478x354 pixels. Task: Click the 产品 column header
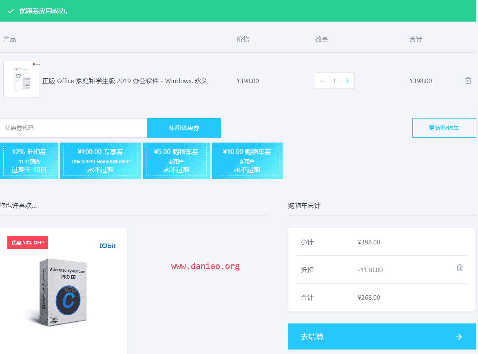(9, 40)
